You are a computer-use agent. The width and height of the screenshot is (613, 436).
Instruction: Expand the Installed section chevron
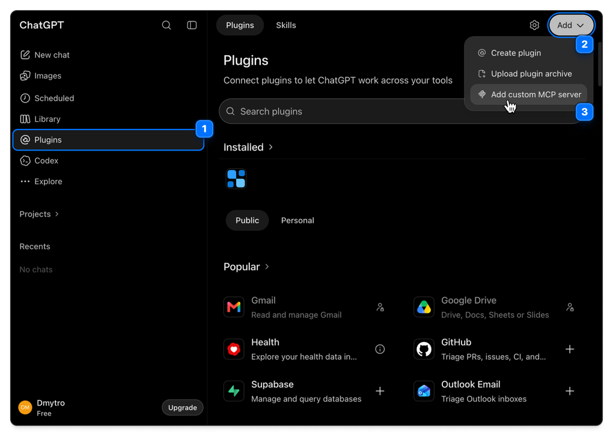point(270,147)
